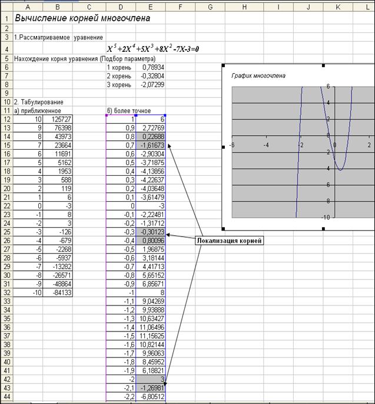Select cell with value 11,15625

[x=151, y=336]
